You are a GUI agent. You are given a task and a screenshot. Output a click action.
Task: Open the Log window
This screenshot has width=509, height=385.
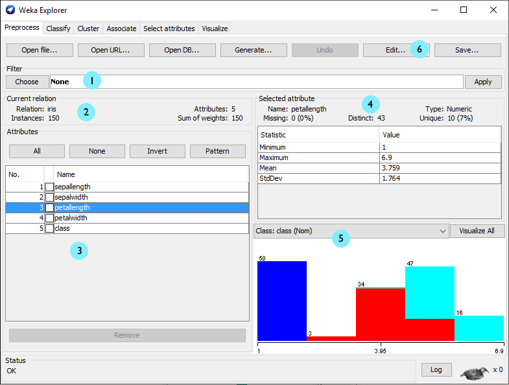click(436, 369)
